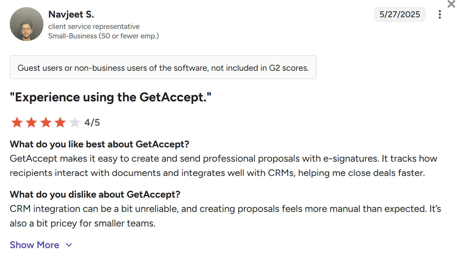Click the fourth orange rating star
This screenshot has width=457, height=260.
pos(60,122)
